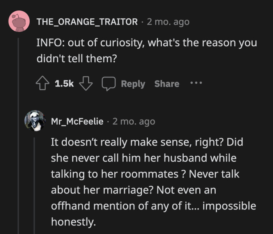Open THE_ORANGE_TRAITOR's pink avatar
The height and width of the screenshot is (234, 273).
(19, 22)
